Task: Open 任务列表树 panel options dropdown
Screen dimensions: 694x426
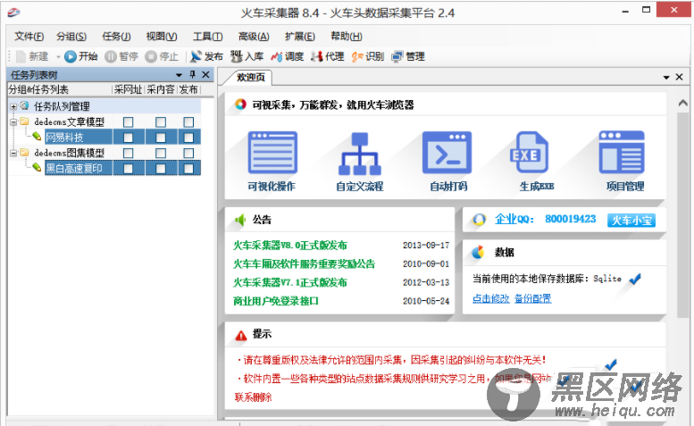Action: pos(179,75)
